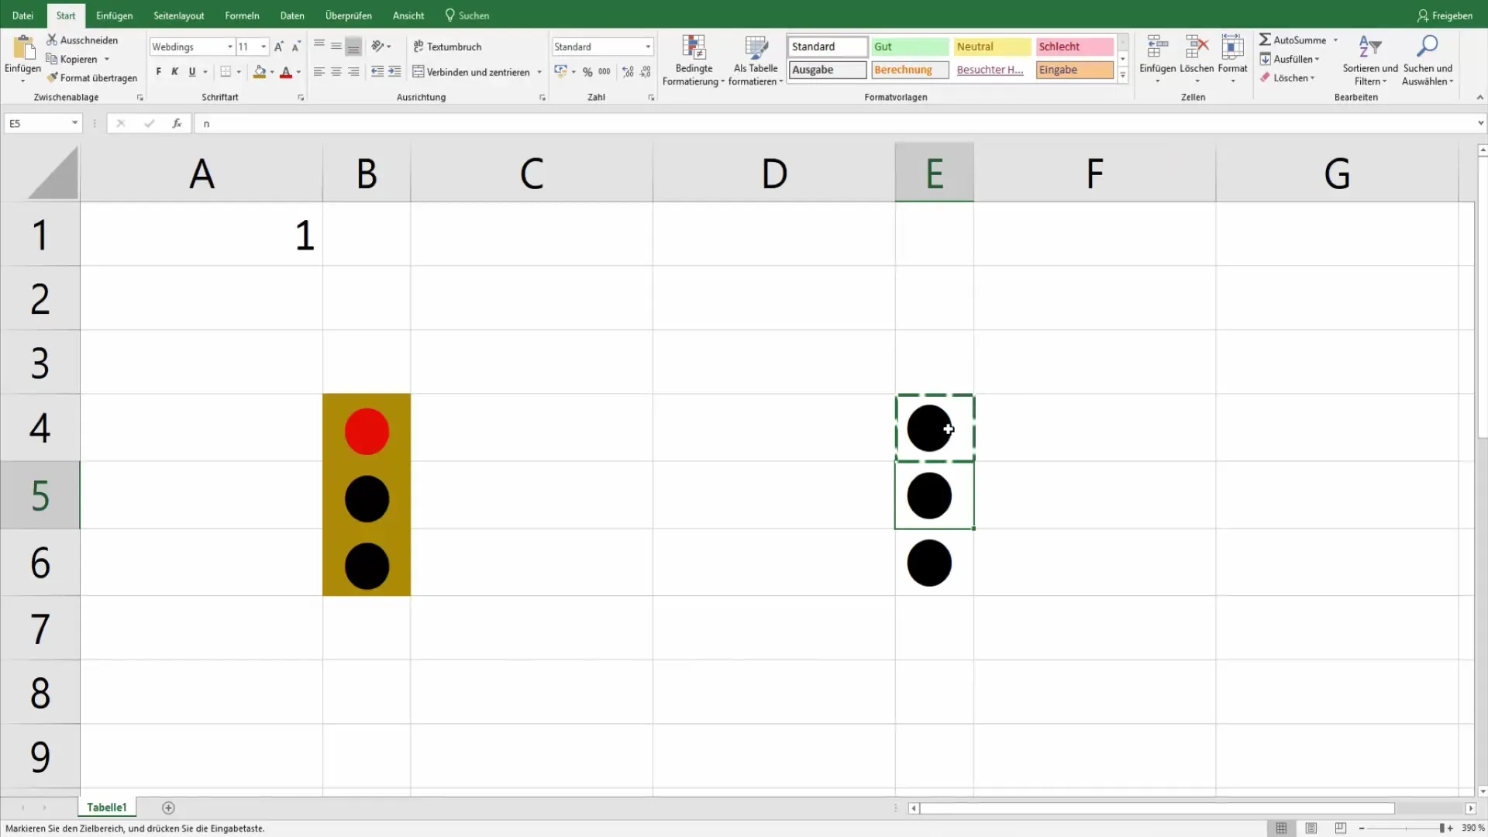Open text orientation options

point(381,46)
